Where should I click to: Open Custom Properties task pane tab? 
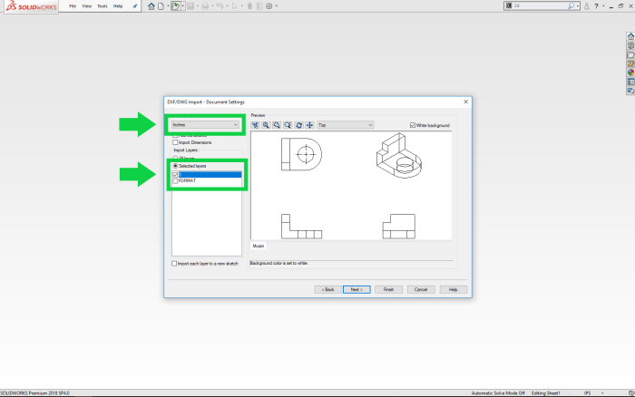coord(630,82)
